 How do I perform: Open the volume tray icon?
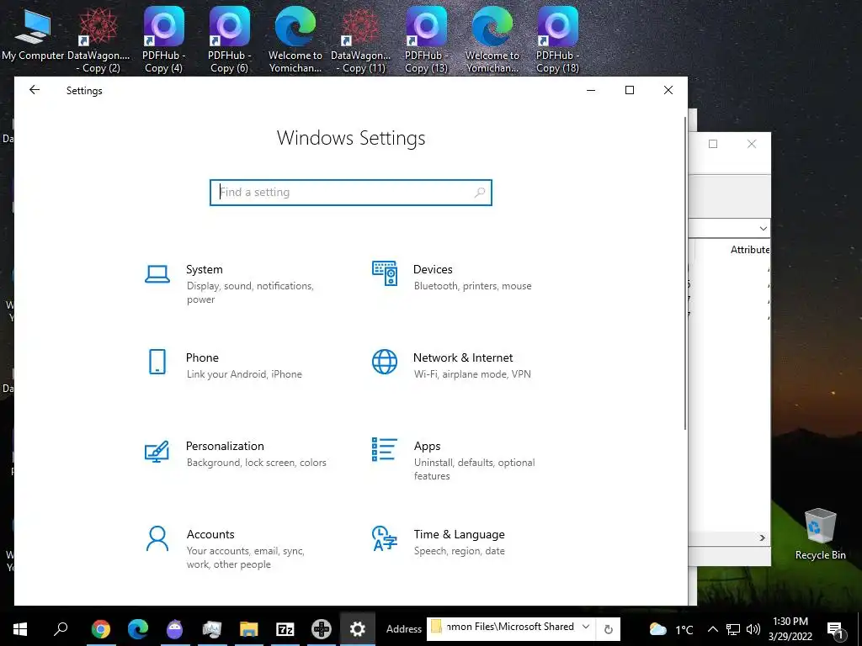click(753, 629)
